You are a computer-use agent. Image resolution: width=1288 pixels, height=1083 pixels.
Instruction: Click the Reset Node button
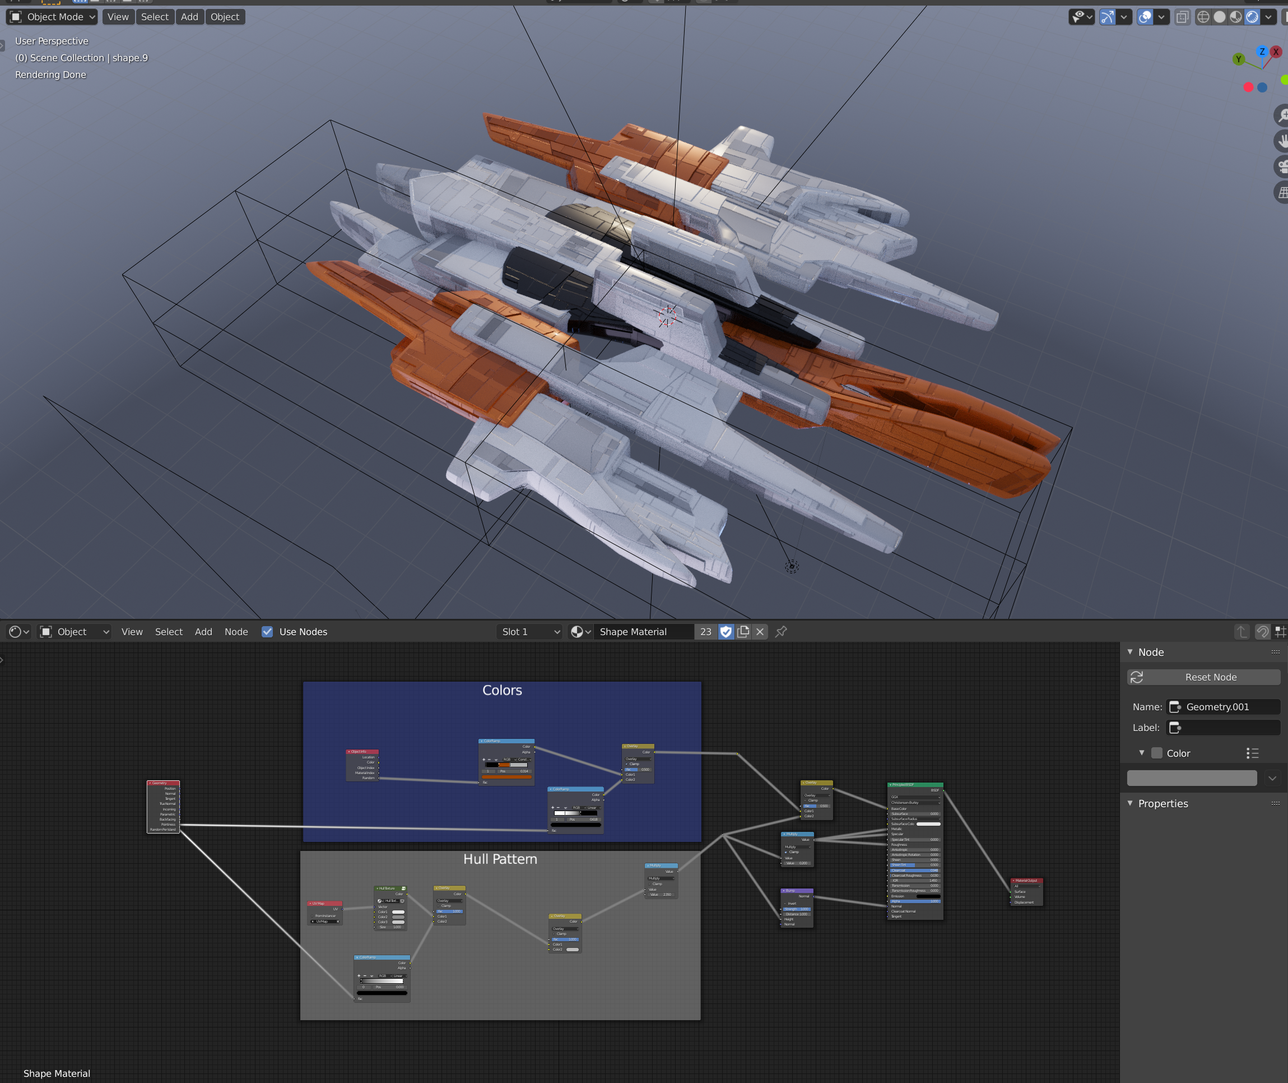point(1203,677)
